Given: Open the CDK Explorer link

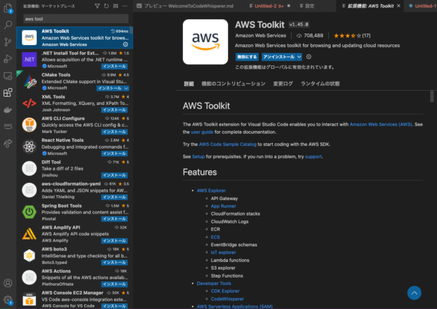Looking at the screenshot, I should click(x=225, y=291).
